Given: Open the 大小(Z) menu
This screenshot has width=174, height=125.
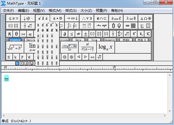Looking at the screenshot, I should tap(86, 11).
